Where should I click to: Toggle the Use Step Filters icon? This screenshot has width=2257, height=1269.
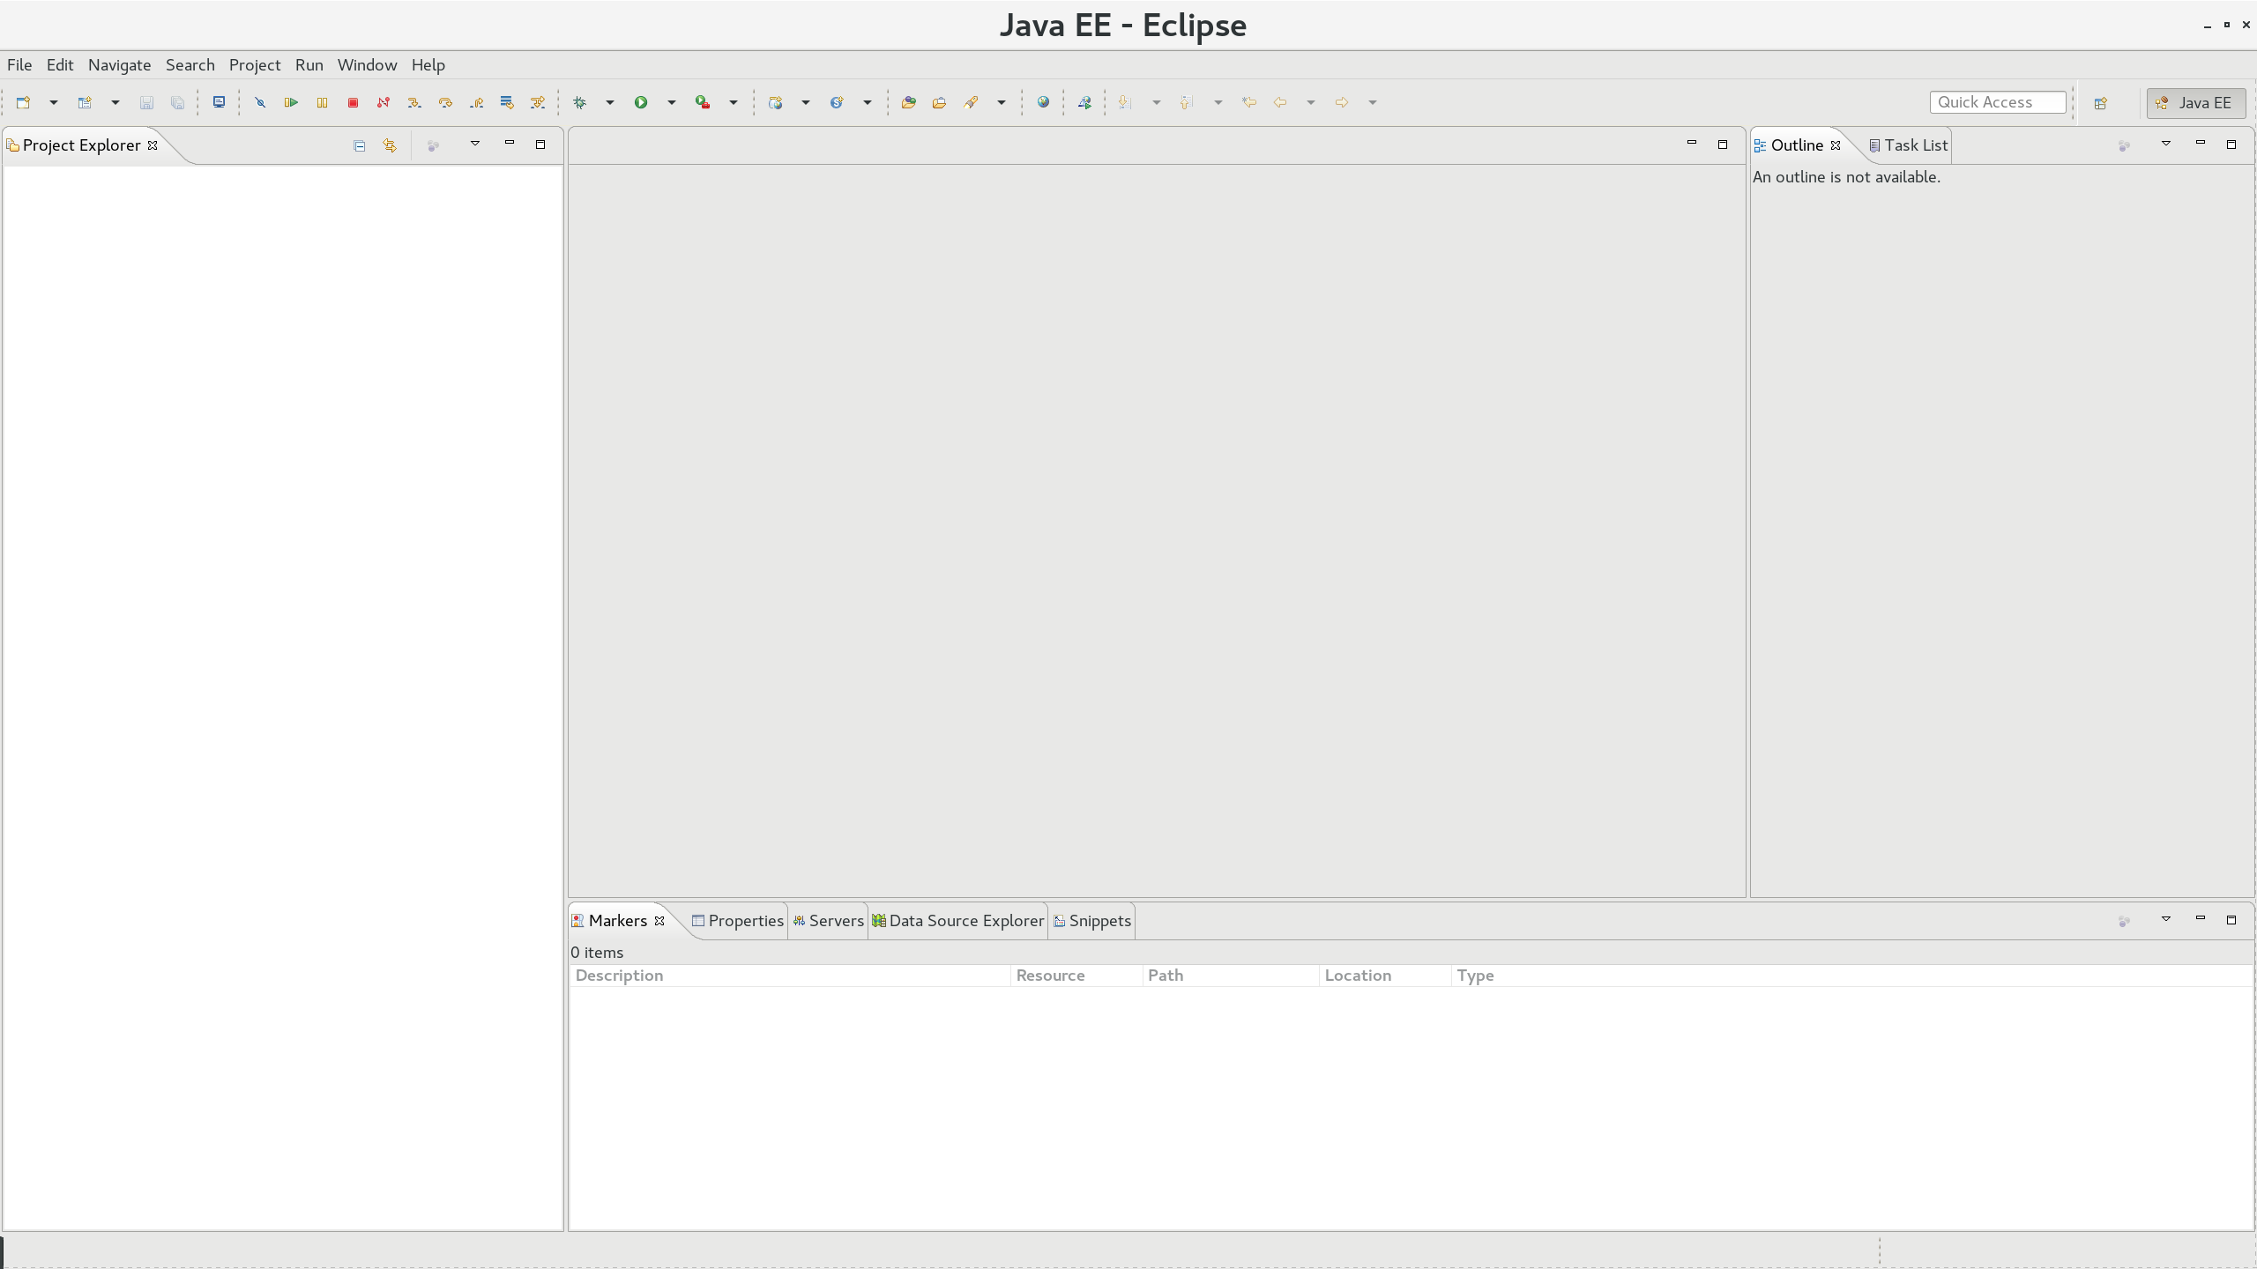[538, 102]
